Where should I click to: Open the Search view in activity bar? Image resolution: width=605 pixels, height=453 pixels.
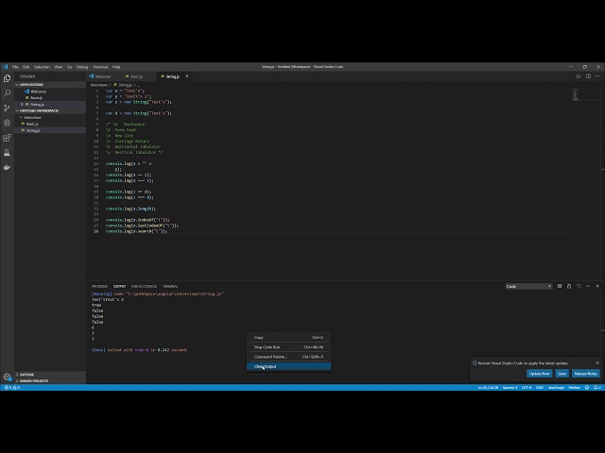7,93
